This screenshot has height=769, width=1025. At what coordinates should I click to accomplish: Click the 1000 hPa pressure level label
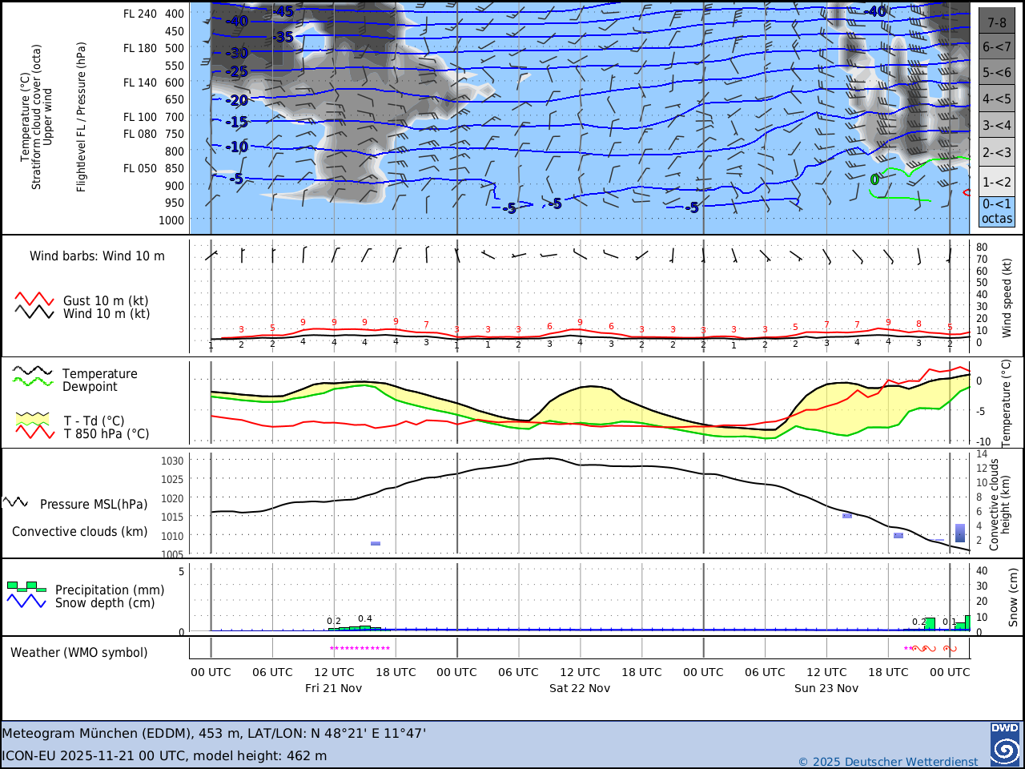click(171, 220)
